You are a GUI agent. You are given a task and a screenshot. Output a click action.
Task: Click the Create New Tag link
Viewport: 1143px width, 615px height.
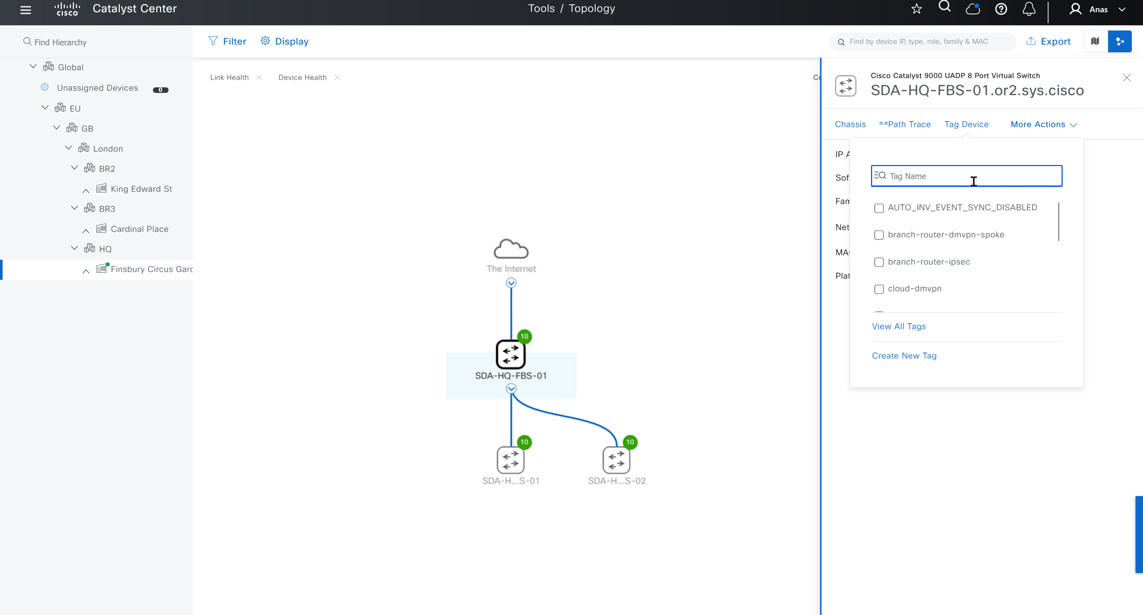[x=904, y=356]
